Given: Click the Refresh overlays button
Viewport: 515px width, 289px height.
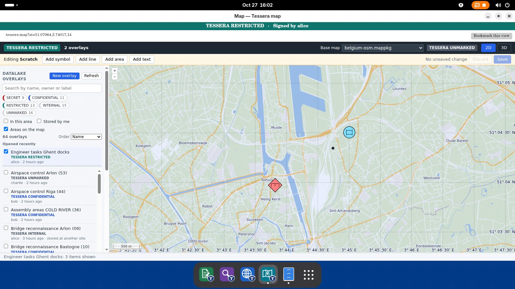Looking at the screenshot, I should coord(91,76).
